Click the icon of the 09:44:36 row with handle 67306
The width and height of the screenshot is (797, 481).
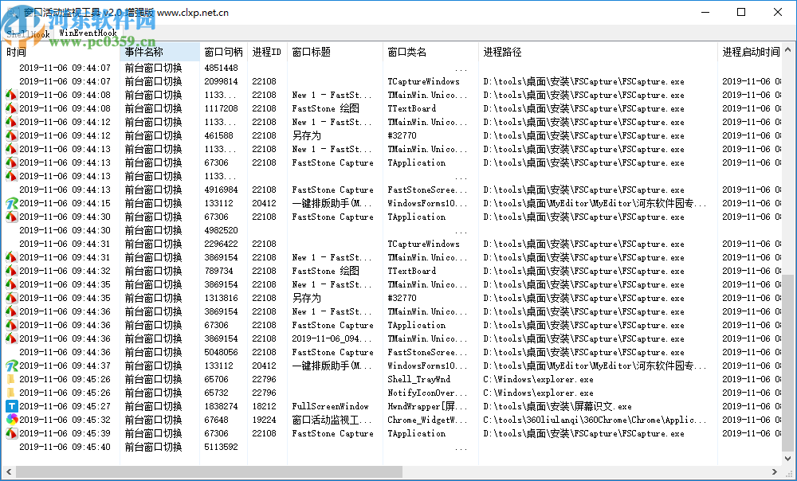pos(11,325)
